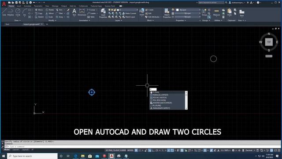Screen dimensions: 282x159
Task: Select the Group tool
Action: 204,12
